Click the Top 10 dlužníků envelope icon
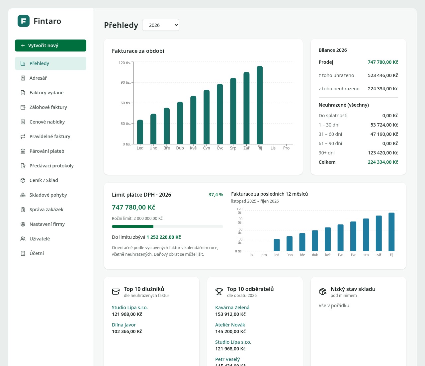The width and height of the screenshot is (425, 366). (116, 292)
